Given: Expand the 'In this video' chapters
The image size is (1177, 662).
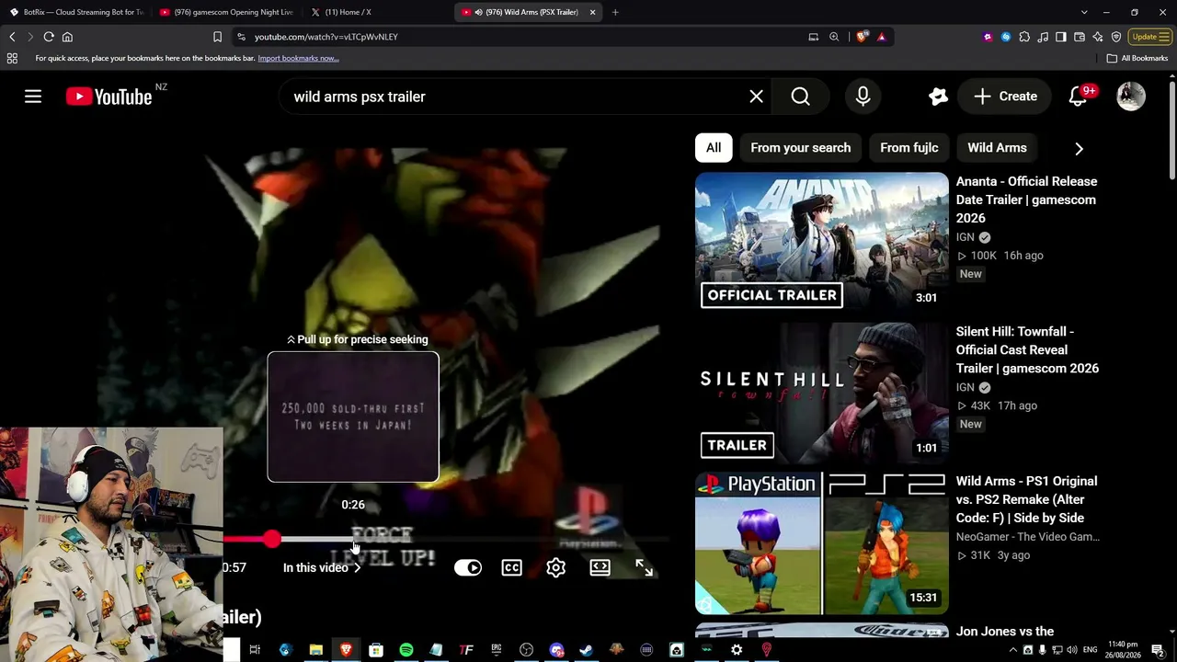Looking at the screenshot, I should (322, 568).
